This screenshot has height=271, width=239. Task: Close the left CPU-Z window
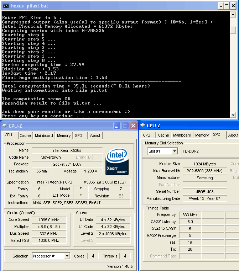tap(133, 126)
